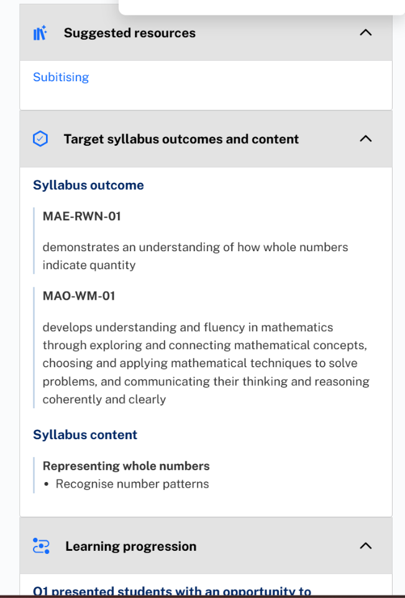Click the whole numbers indicate quantity description
The height and width of the screenshot is (598, 405).
195,256
